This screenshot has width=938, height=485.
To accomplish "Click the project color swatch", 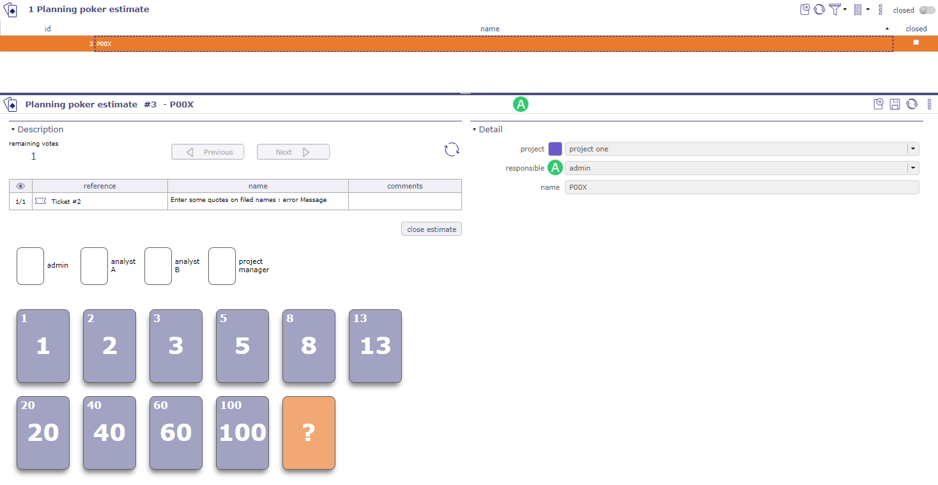I will [x=555, y=148].
